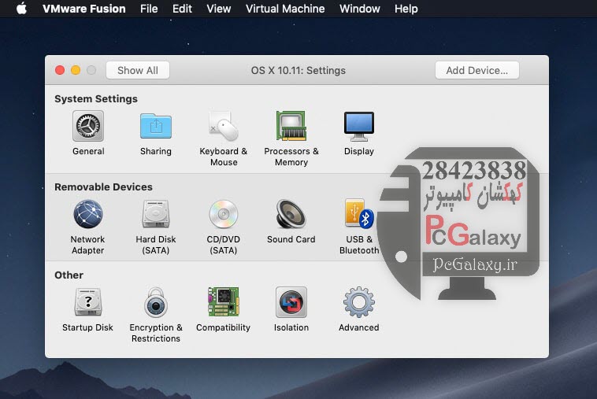The image size is (597, 399).
Task: Open Hard Disk (SATA) settings
Action: [x=156, y=215]
